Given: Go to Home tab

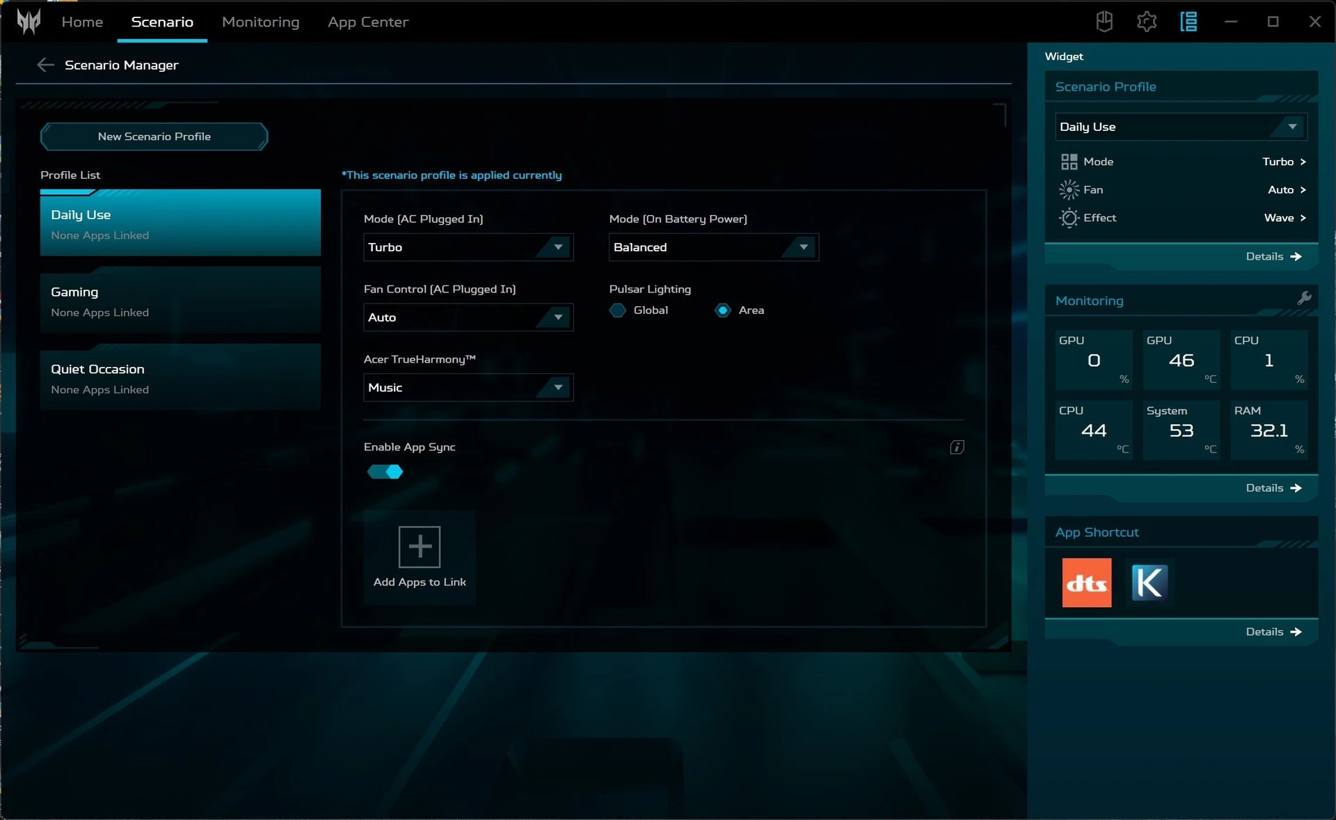Looking at the screenshot, I should pos(82,22).
